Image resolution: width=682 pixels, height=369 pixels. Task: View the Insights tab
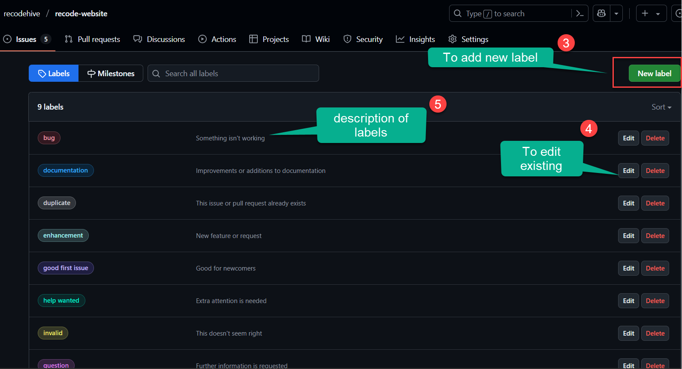[x=415, y=39]
